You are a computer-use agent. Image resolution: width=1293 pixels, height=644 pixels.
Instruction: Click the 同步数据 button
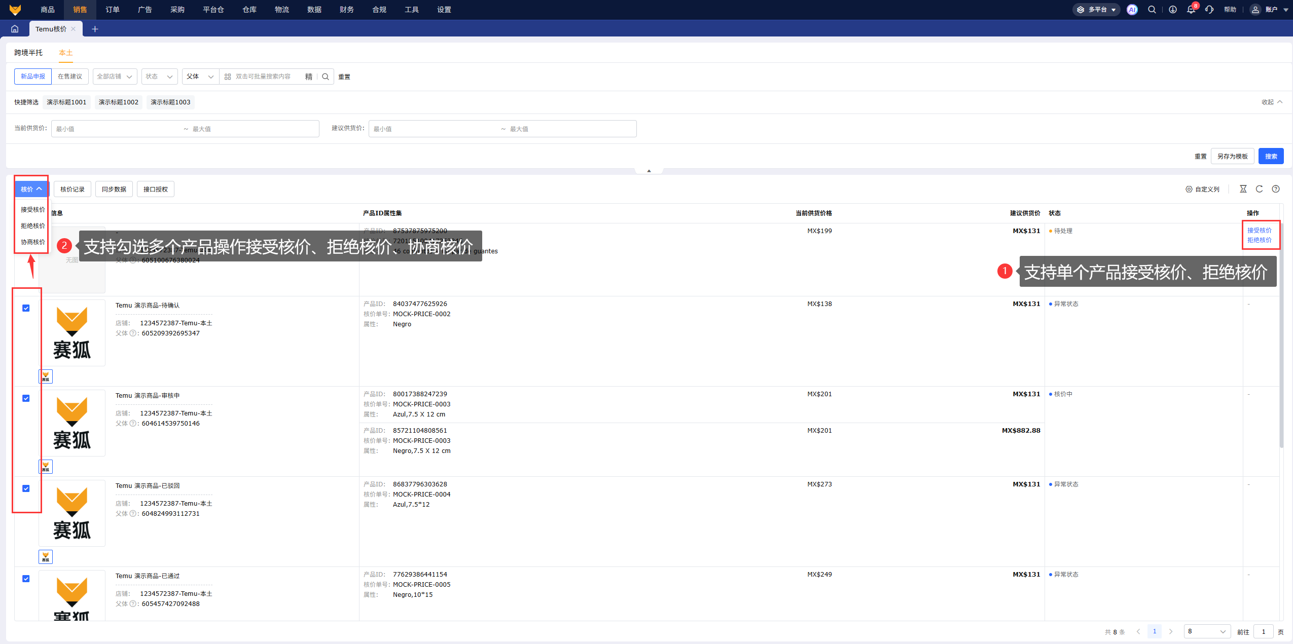114,189
